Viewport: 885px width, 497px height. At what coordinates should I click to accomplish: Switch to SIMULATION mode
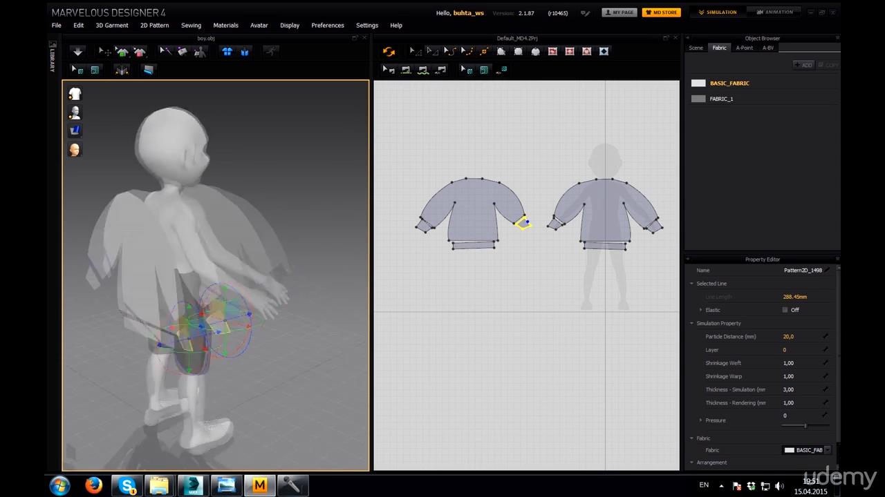pyautogui.click(x=718, y=12)
